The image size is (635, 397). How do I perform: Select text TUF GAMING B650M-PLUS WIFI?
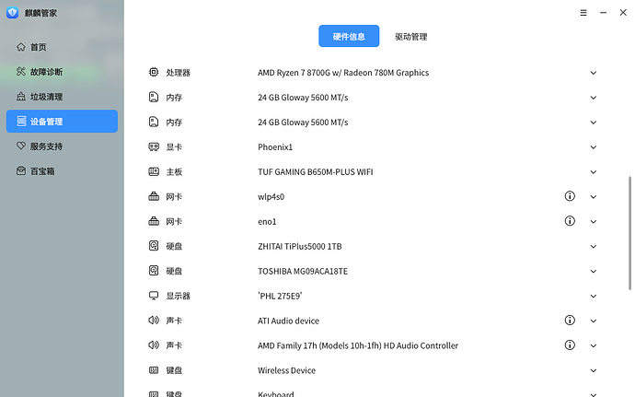315,172
